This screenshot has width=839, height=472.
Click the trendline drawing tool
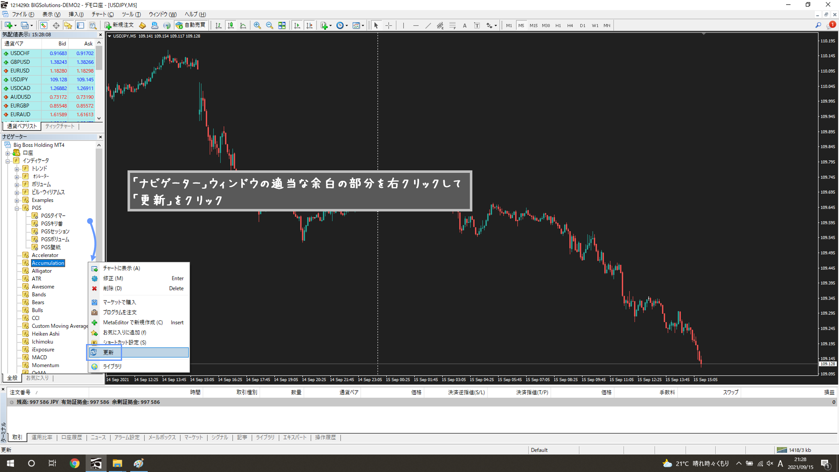[x=428, y=26]
